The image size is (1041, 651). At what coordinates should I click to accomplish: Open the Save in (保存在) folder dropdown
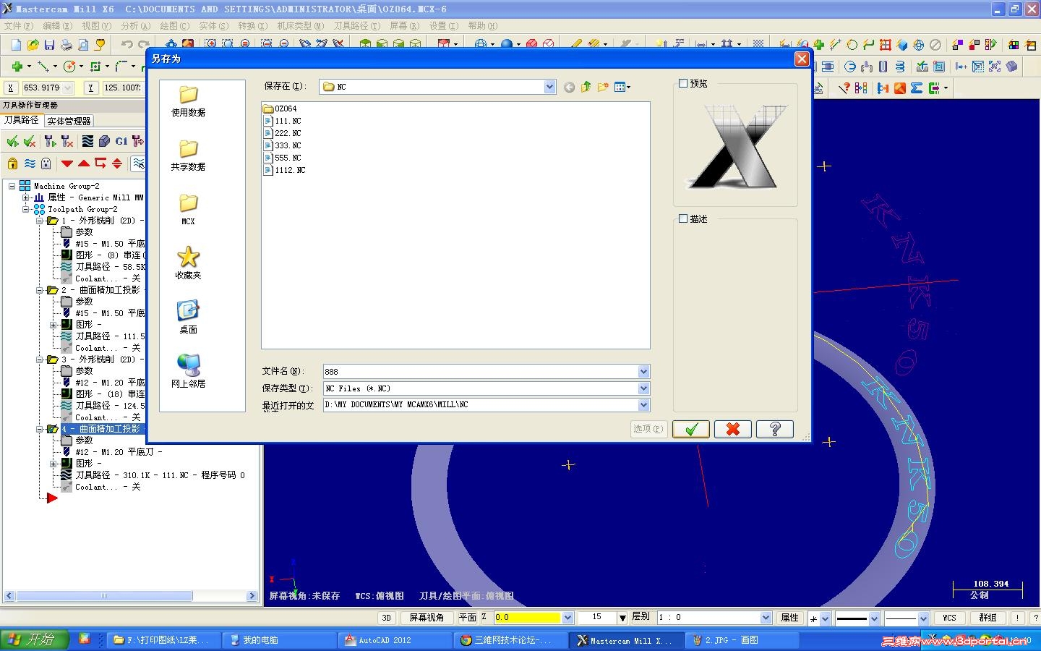pos(549,87)
